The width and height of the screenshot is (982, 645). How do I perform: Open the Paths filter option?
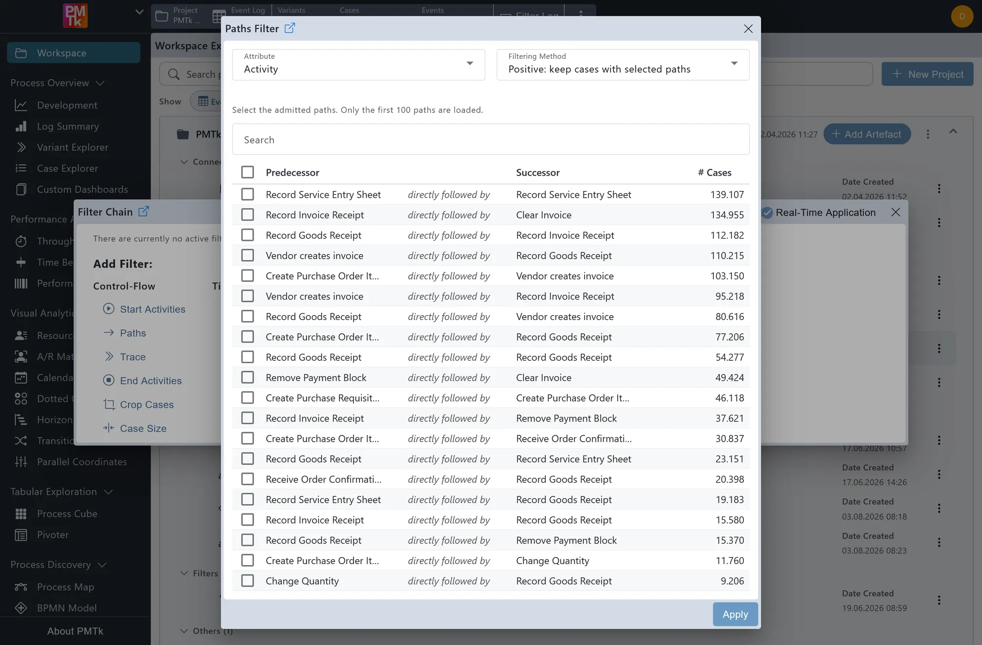point(124,333)
